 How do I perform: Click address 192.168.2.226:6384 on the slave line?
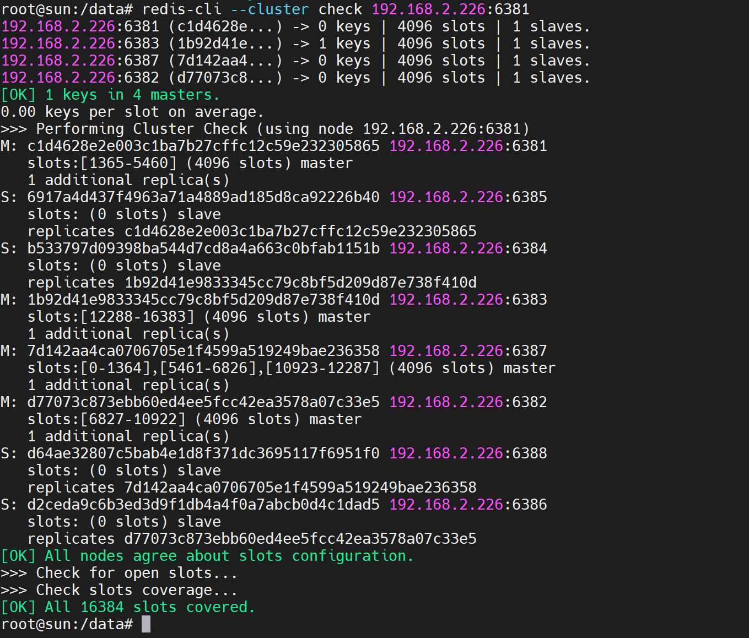pos(468,248)
